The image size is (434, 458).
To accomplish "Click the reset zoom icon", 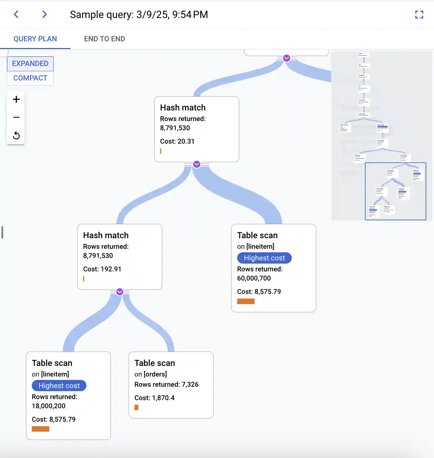I will pos(16,135).
